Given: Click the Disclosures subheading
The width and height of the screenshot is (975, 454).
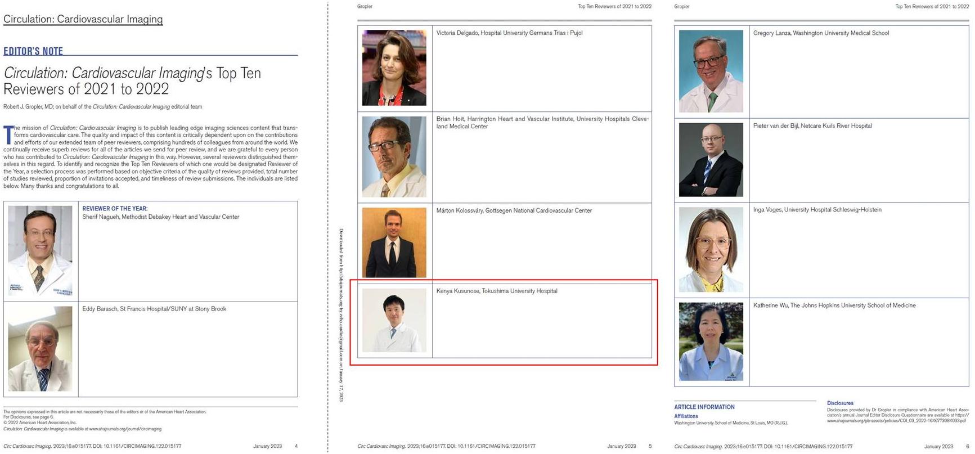Looking at the screenshot, I should 840,403.
